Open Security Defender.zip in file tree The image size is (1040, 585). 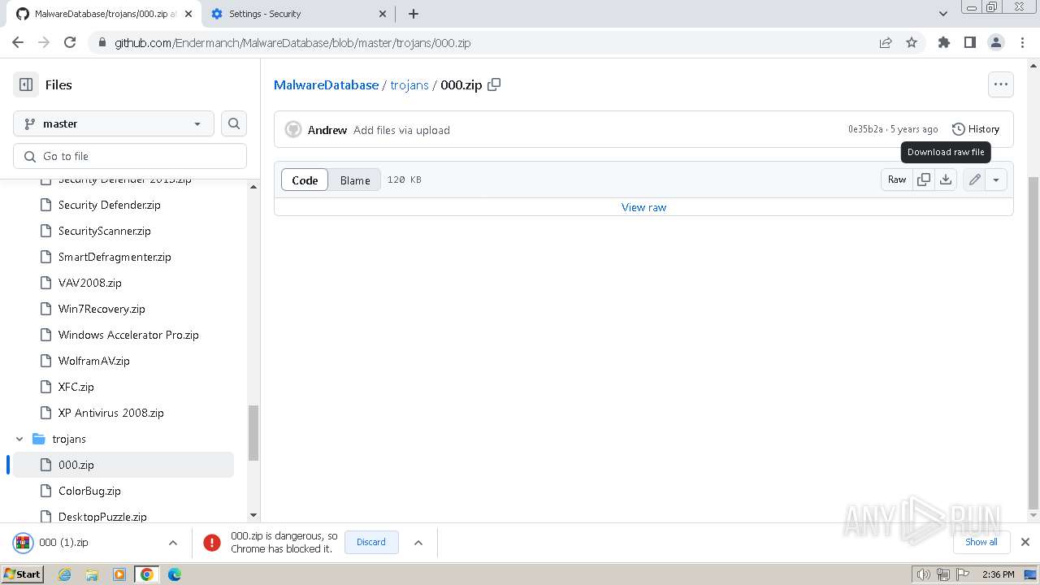109,205
